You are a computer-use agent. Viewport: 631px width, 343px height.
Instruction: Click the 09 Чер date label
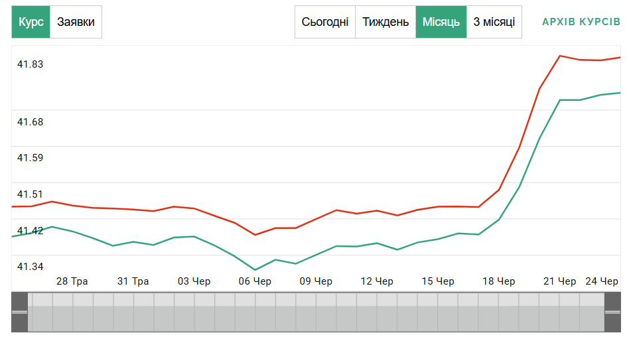[x=316, y=281]
